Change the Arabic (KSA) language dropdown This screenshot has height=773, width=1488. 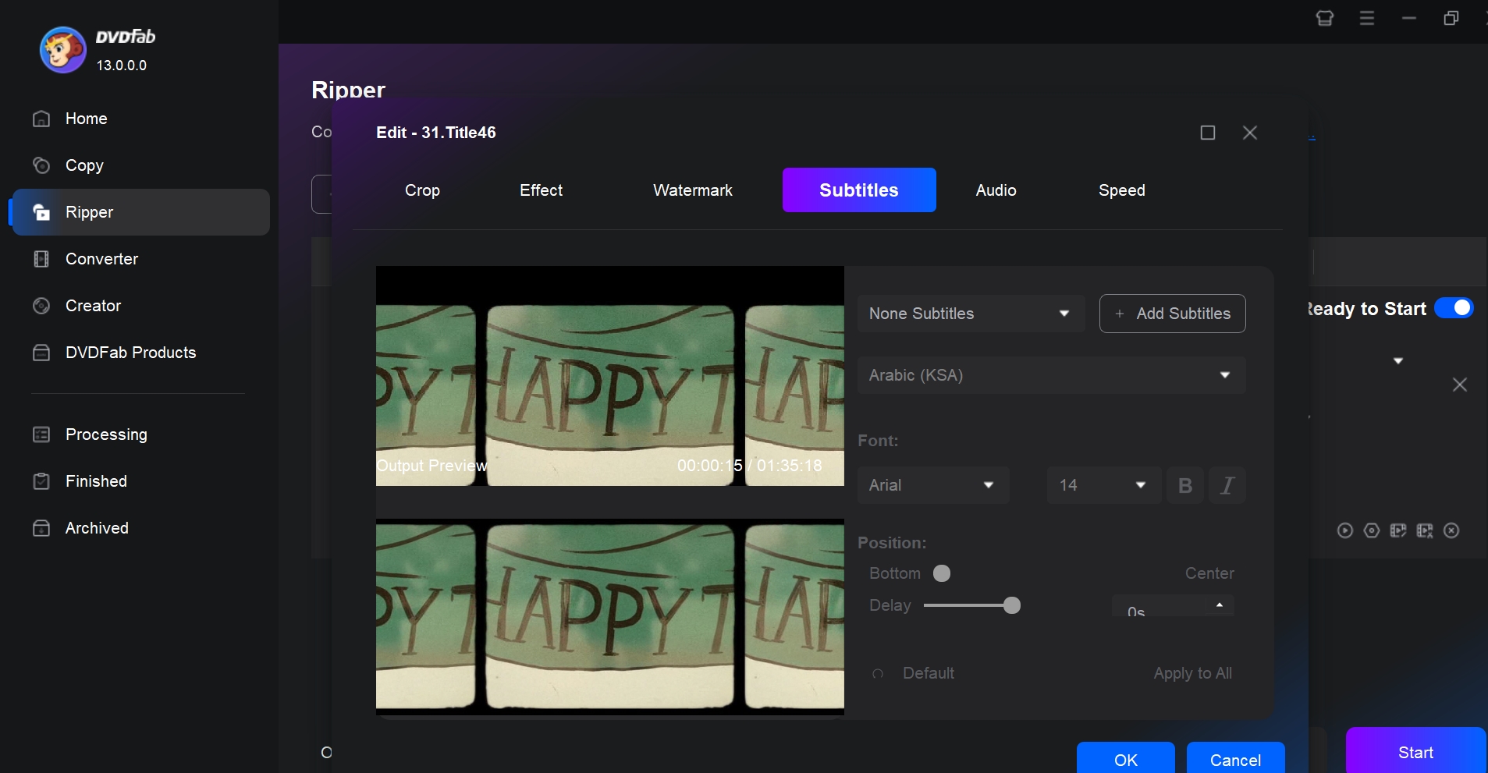(x=1049, y=375)
